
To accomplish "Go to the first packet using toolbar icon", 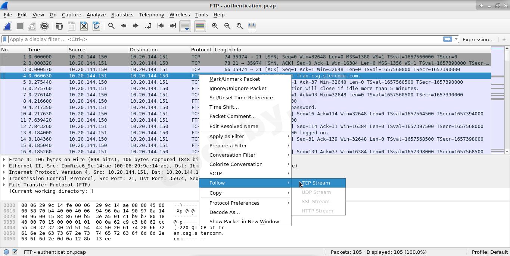I will (160, 26).
